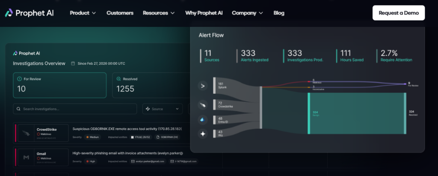Click the Investigations Overview heading
This screenshot has width=438, height=176.
(39, 63)
